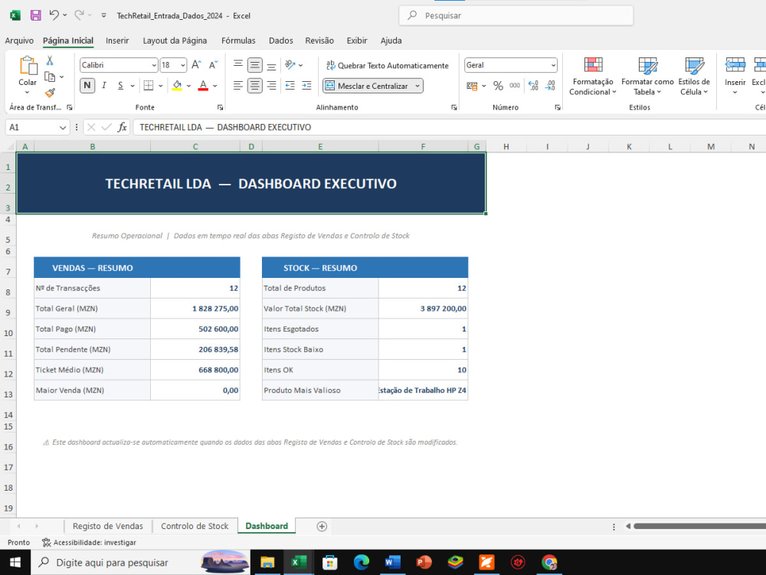Switch to the Inserir ribbon tab
Screen dimensions: 766x575
(117, 41)
